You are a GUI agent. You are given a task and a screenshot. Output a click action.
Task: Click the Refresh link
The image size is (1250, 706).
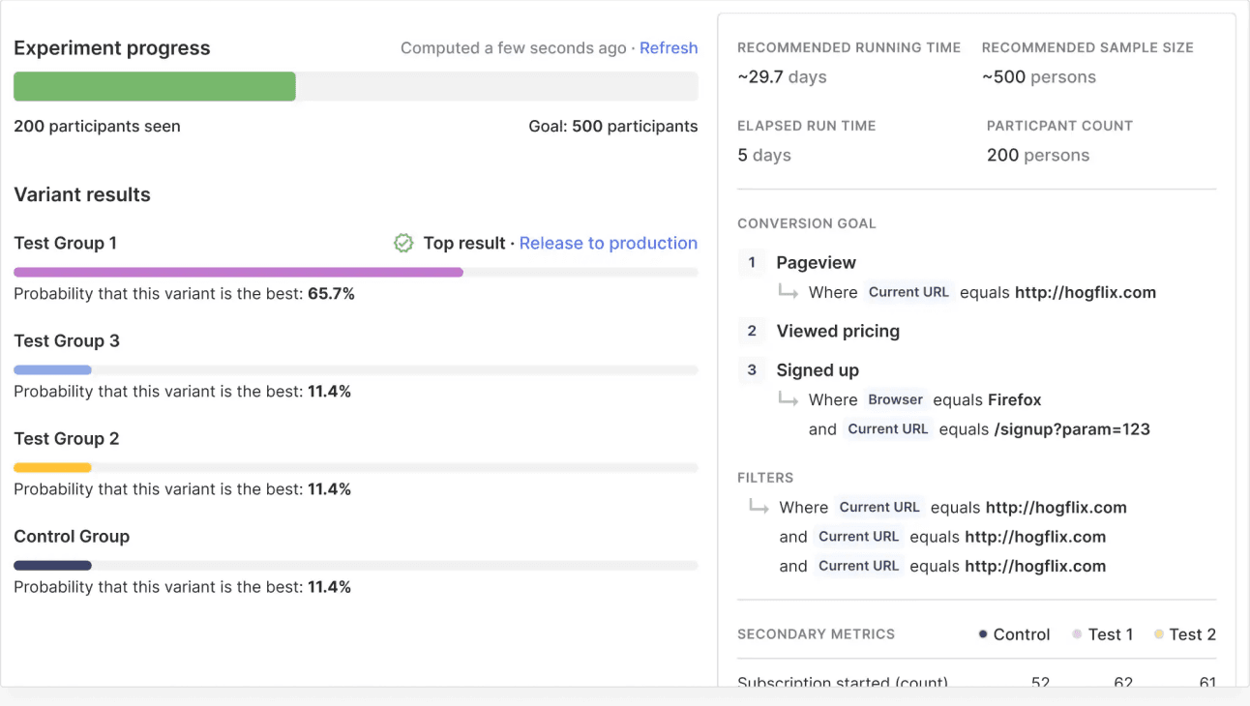(669, 47)
